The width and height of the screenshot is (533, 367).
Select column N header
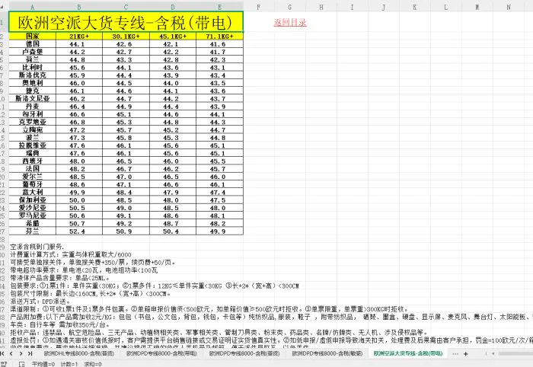pos(509,7)
